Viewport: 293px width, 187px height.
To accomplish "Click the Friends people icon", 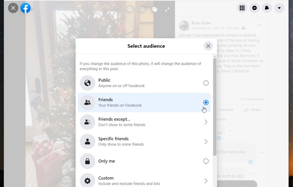I will pos(88,102).
